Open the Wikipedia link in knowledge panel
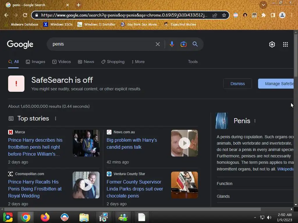 click(x=285, y=169)
